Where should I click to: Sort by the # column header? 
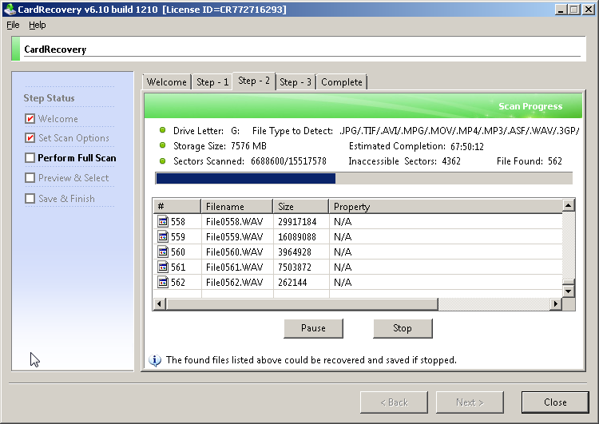click(x=177, y=206)
